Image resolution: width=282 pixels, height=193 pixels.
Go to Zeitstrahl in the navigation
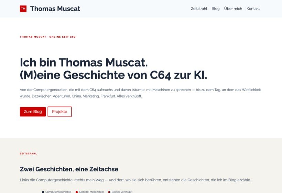(199, 9)
